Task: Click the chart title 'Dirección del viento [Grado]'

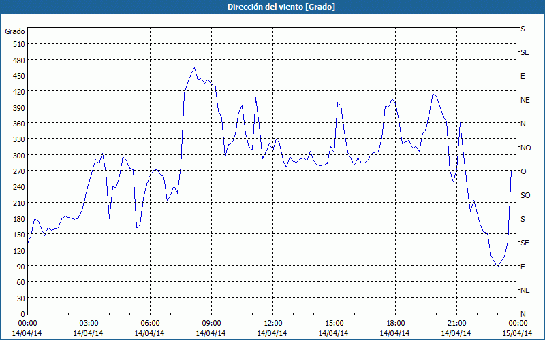Action: [281, 7]
